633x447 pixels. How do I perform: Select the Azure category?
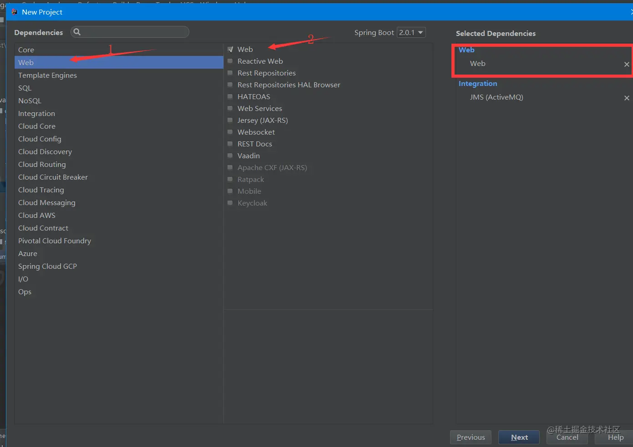(x=119, y=253)
